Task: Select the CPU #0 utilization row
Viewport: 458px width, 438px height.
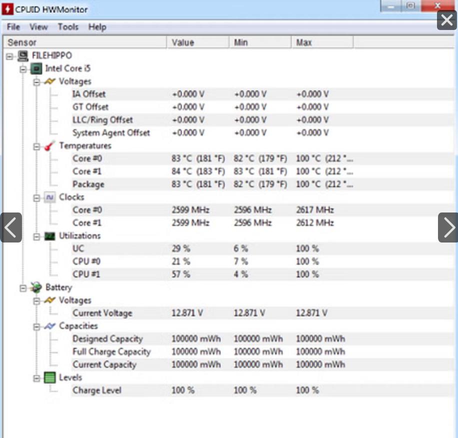Action: point(262,261)
